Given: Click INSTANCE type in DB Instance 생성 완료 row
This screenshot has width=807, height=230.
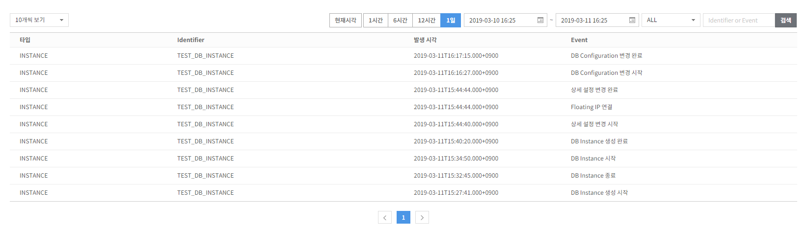Looking at the screenshot, I should 34,141.
